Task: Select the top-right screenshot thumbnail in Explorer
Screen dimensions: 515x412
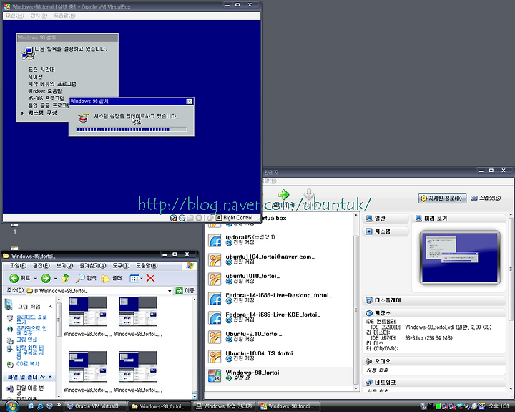Action: pos(138,311)
